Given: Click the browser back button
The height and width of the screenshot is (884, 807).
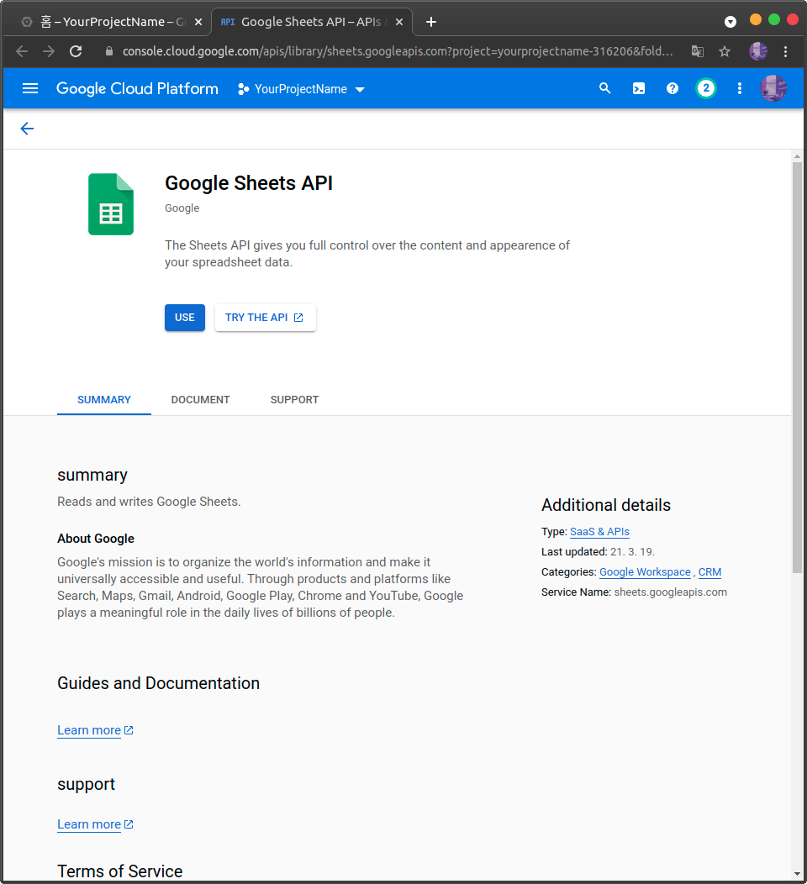Looking at the screenshot, I should (x=22, y=51).
